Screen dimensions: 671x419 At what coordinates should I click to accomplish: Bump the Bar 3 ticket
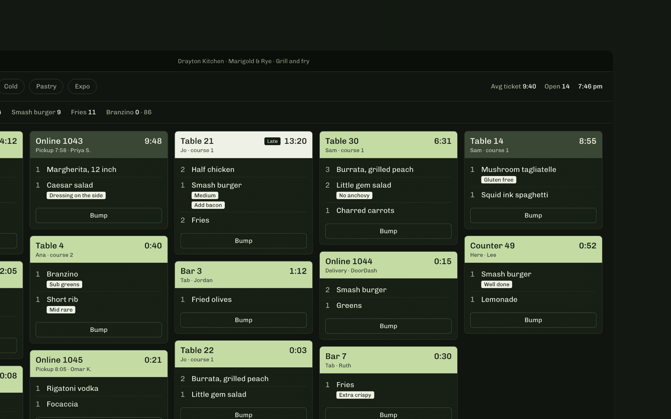click(244, 320)
